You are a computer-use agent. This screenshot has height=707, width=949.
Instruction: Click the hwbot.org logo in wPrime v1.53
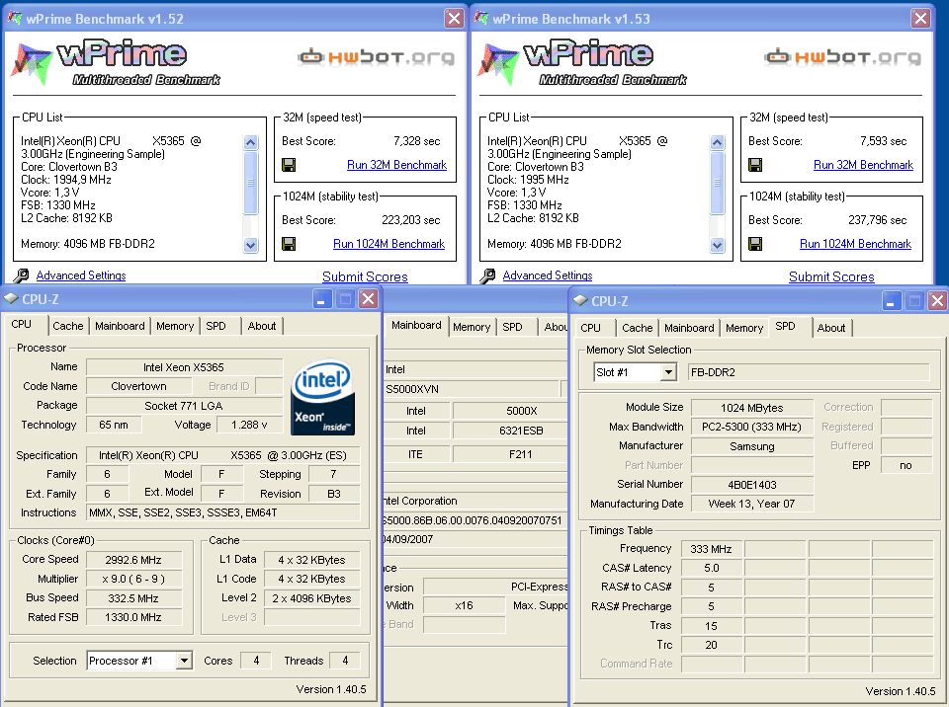842,57
